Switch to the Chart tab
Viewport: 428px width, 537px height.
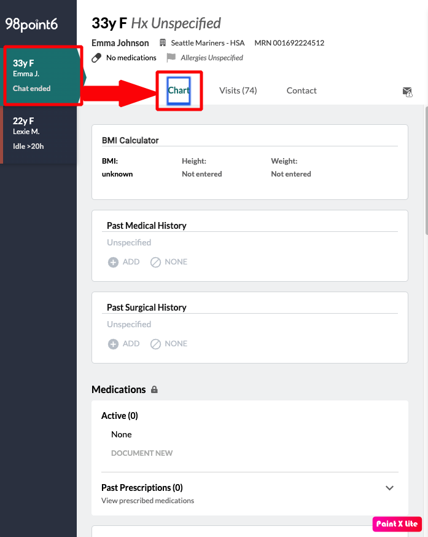(179, 90)
